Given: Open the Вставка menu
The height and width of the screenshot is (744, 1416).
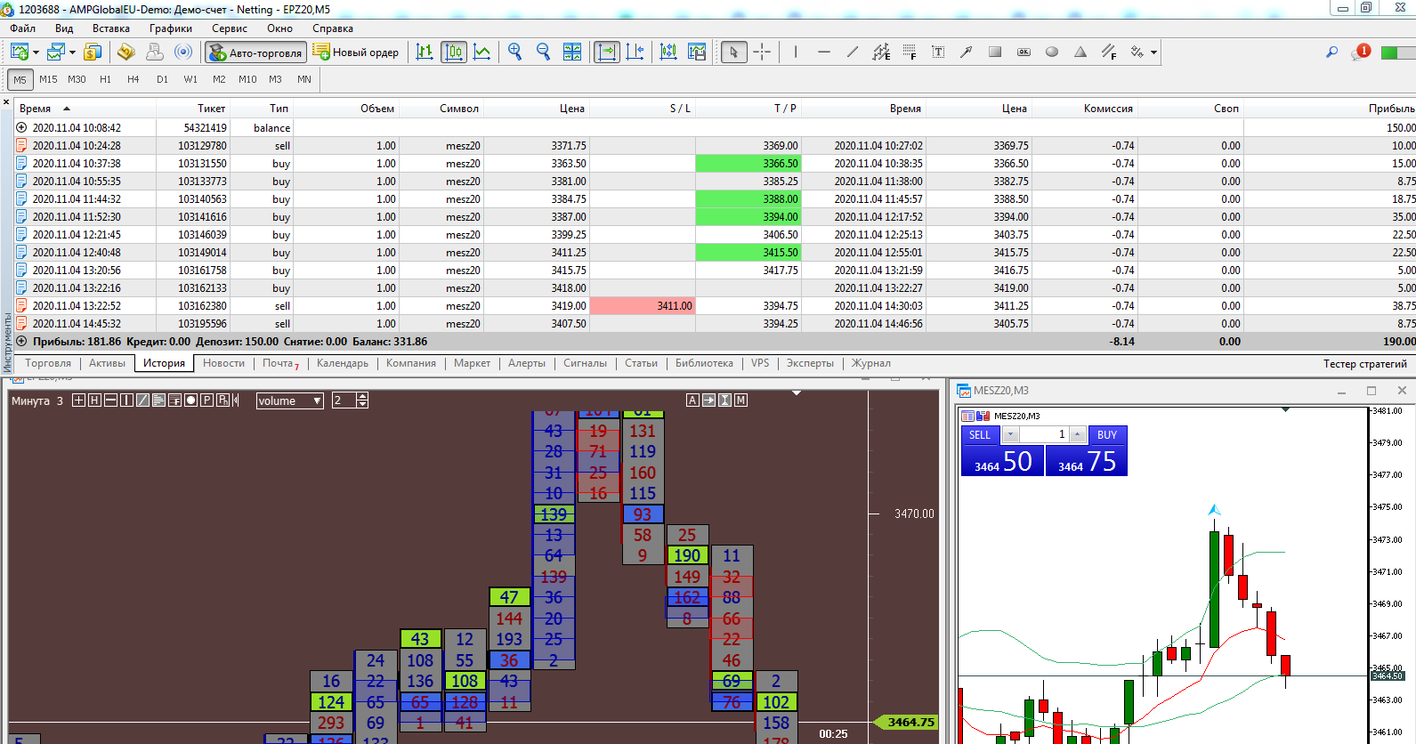Looking at the screenshot, I should coord(111,28).
